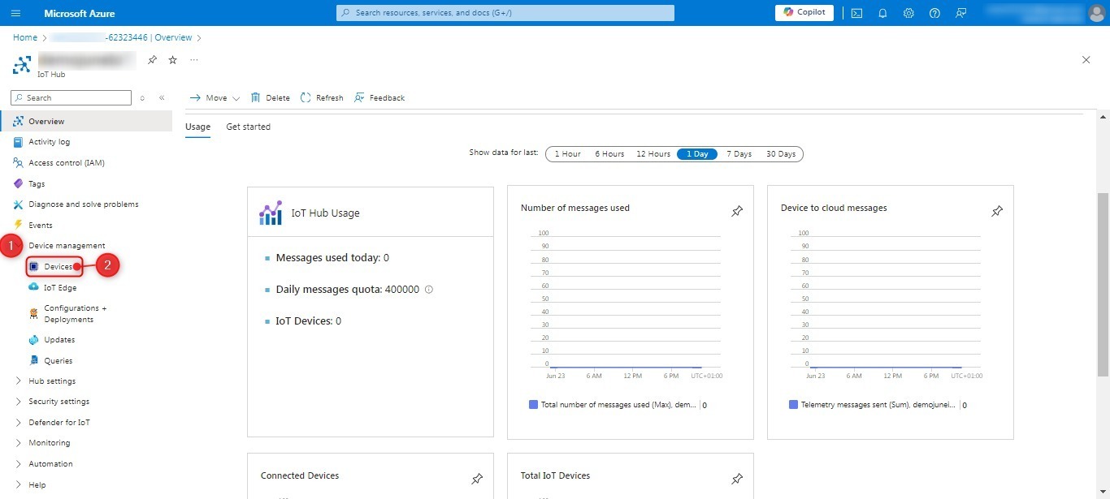Open Configurations + Deployments

[75, 314]
